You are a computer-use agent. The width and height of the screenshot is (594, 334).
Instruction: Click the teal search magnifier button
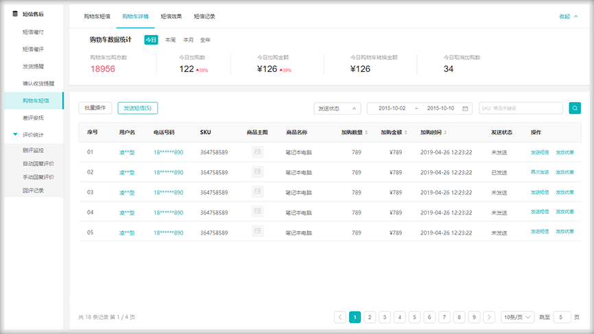click(575, 108)
